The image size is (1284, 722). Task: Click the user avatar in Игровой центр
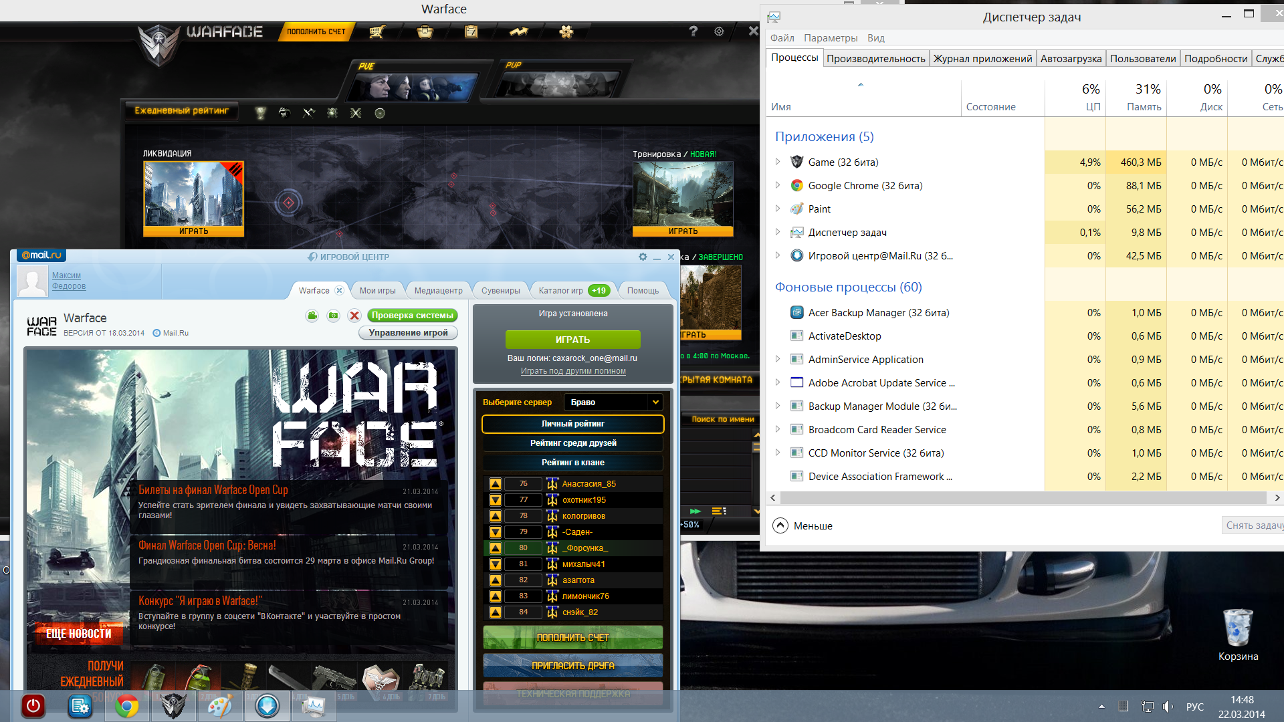coord(32,281)
